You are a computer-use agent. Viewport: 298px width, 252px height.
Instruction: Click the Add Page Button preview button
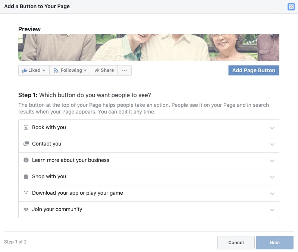(x=254, y=70)
